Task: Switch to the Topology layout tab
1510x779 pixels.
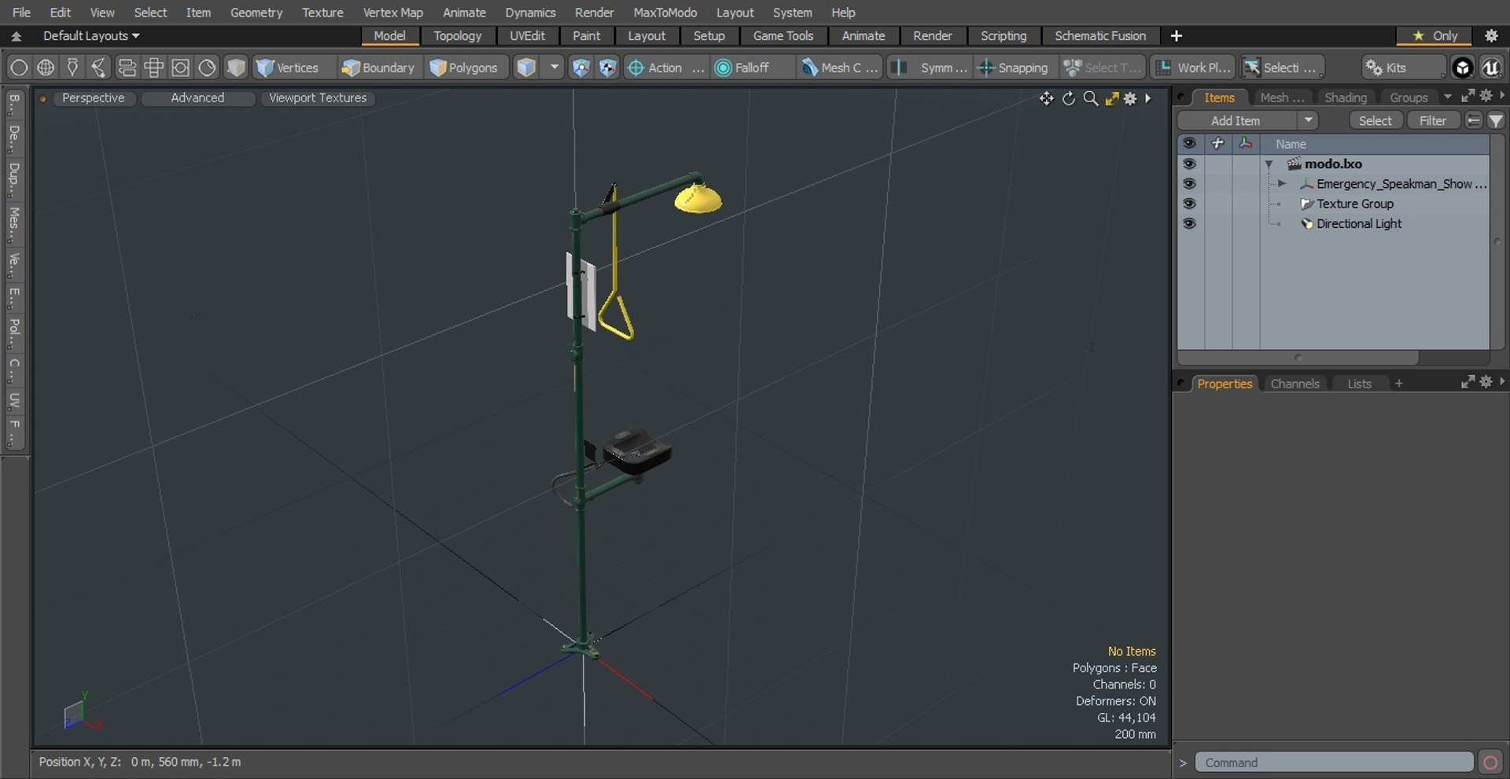Action: pos(457,35)
